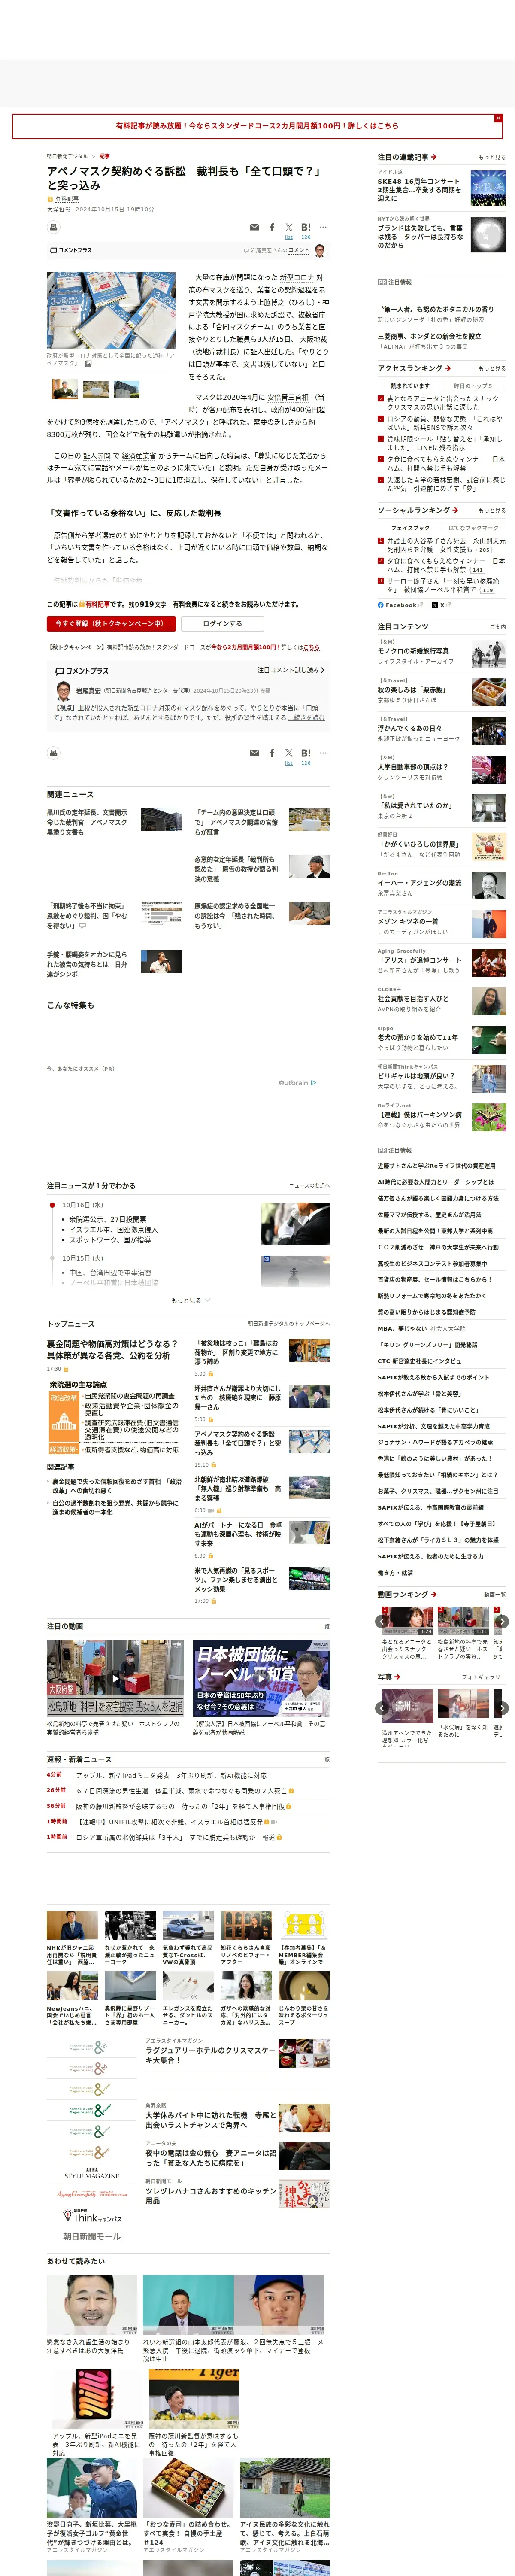This screenshot has width=515, height=2576.
Task: Open the more options ellipsis in top share row
Action: click(323, 227)
